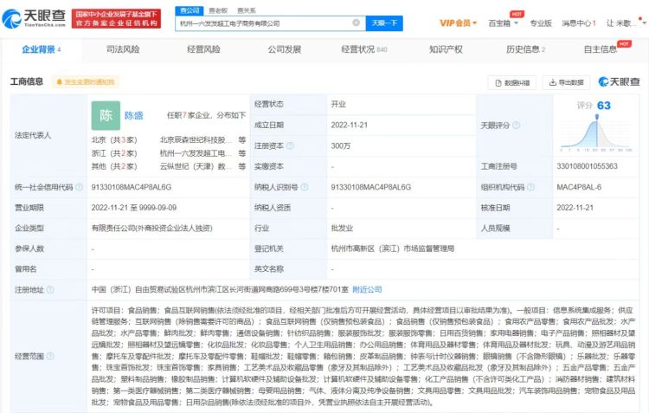The height and width of the screenshot is (413, 649).
Task: Click help icon beside 纳税人资质
Action: point(295,208)
